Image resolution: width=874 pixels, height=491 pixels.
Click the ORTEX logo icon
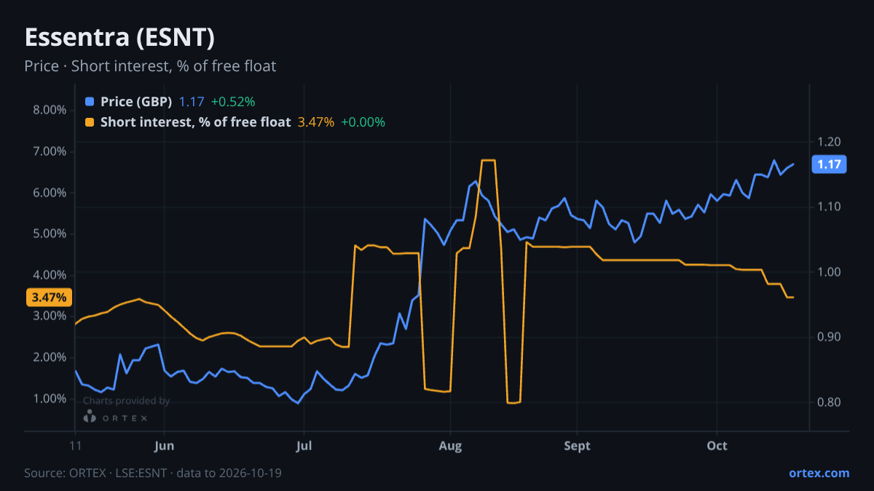(90, 416)
